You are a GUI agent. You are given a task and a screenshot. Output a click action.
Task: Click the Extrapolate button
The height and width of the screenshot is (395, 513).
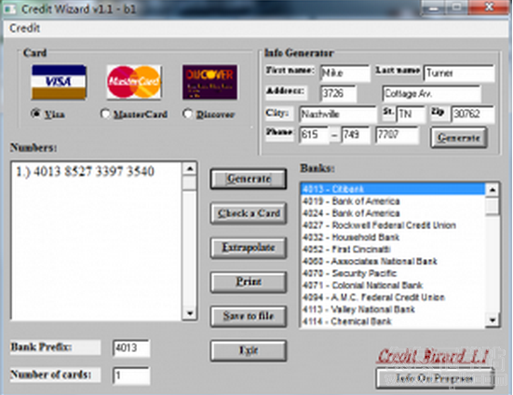249,248
